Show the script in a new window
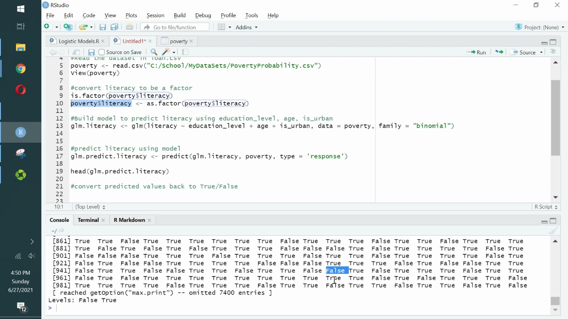The width and height of the screenshot is (568, 319). tap(76, 52)
